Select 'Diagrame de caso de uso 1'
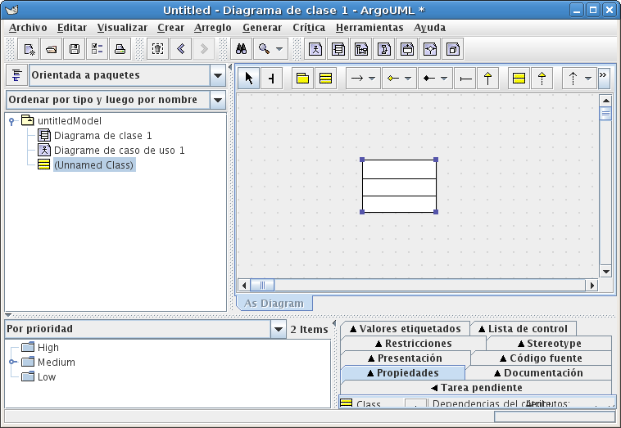The width and height of the screenshot is (621, 428). pos(119,151)
